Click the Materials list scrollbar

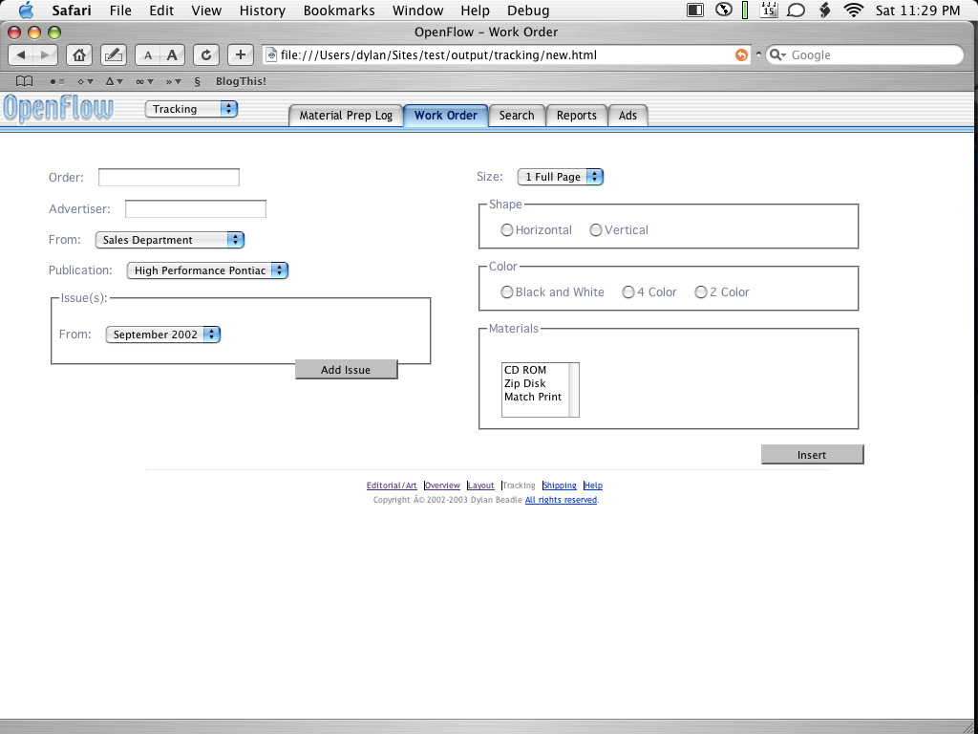pos(574,390)
